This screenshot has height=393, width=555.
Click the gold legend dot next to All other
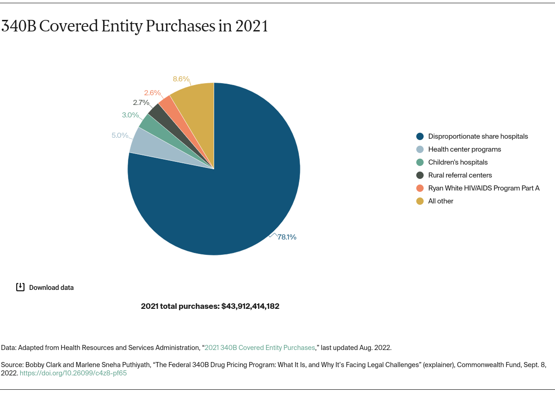click(420, 201)
